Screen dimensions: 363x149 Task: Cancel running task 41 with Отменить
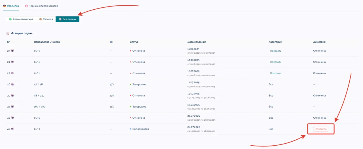coord(320,129)
